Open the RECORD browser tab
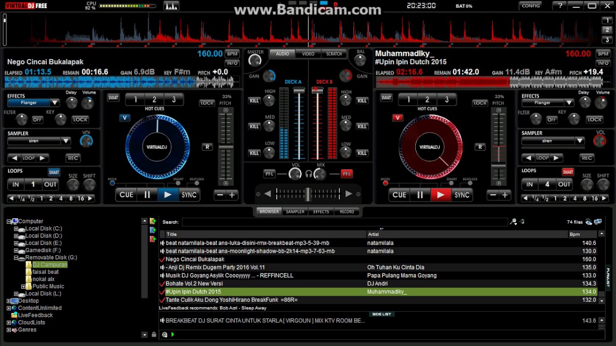This screenshot has width=616, height=346. 347,211
